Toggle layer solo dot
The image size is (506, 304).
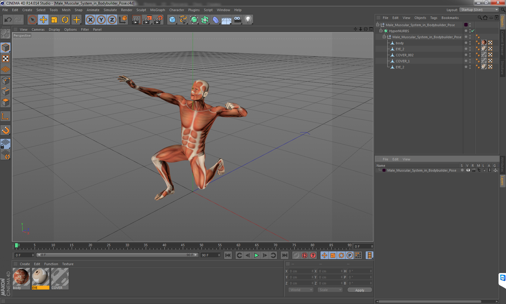[x=462, y=170]
